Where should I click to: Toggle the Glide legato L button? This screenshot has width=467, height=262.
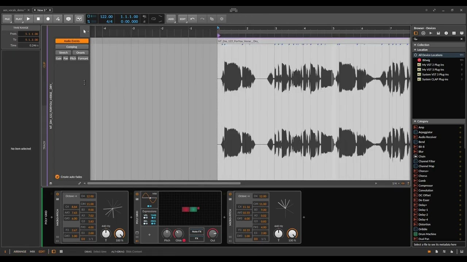[184, 241]
